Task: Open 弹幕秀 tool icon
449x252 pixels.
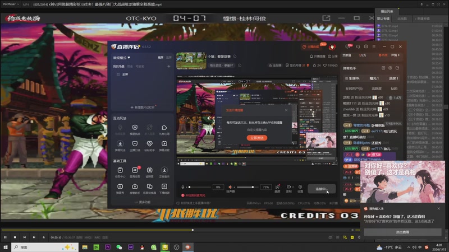Action: [120, 189]
